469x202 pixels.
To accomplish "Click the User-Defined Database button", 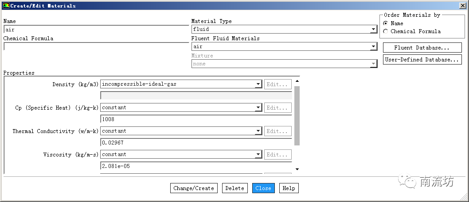I will (422, 60).
